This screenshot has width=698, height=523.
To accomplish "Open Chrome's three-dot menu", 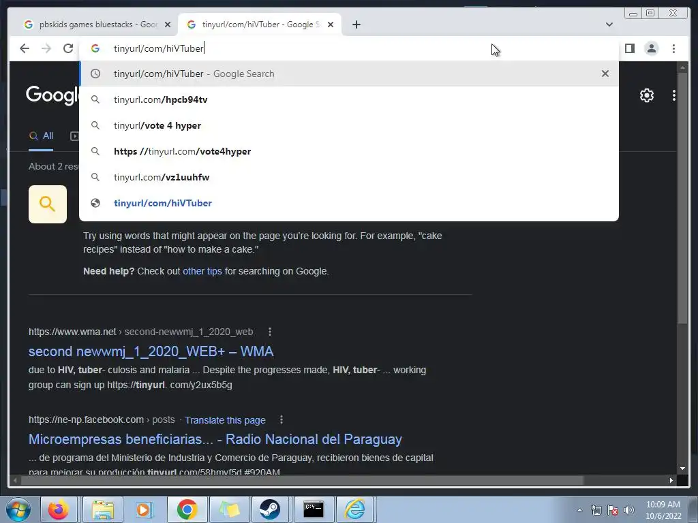I will (x=673, y=48).
